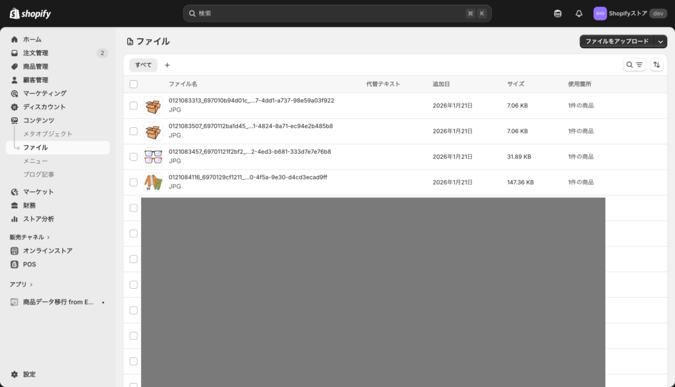Open the Sidekick assistant icon beside the bell
Screen dimensions: 675x387
point(558,13)
